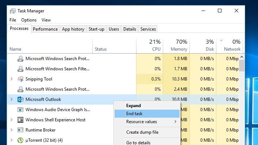258x145 pixels.
Task: Sort by the Disk column header
Action: coord(203,46)
